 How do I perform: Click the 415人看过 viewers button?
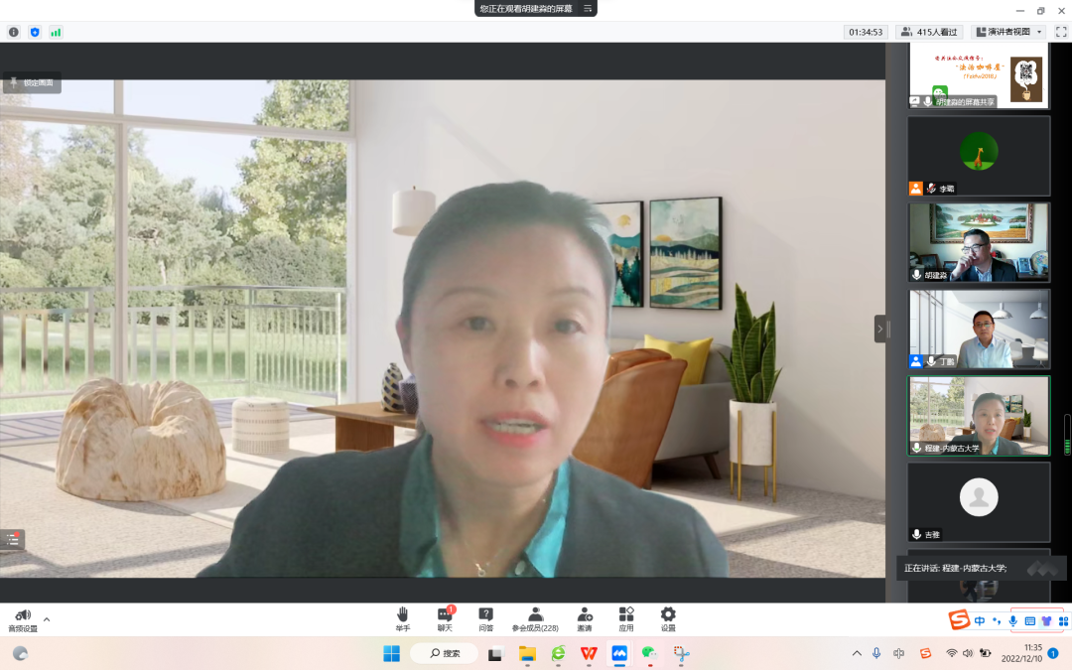929,32
